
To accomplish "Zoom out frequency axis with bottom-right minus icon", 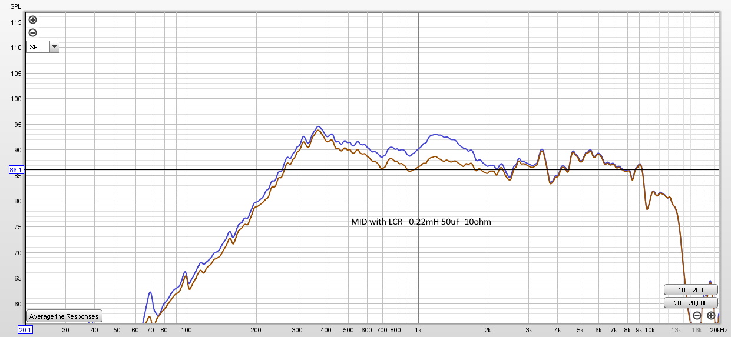I will [697, 316].
